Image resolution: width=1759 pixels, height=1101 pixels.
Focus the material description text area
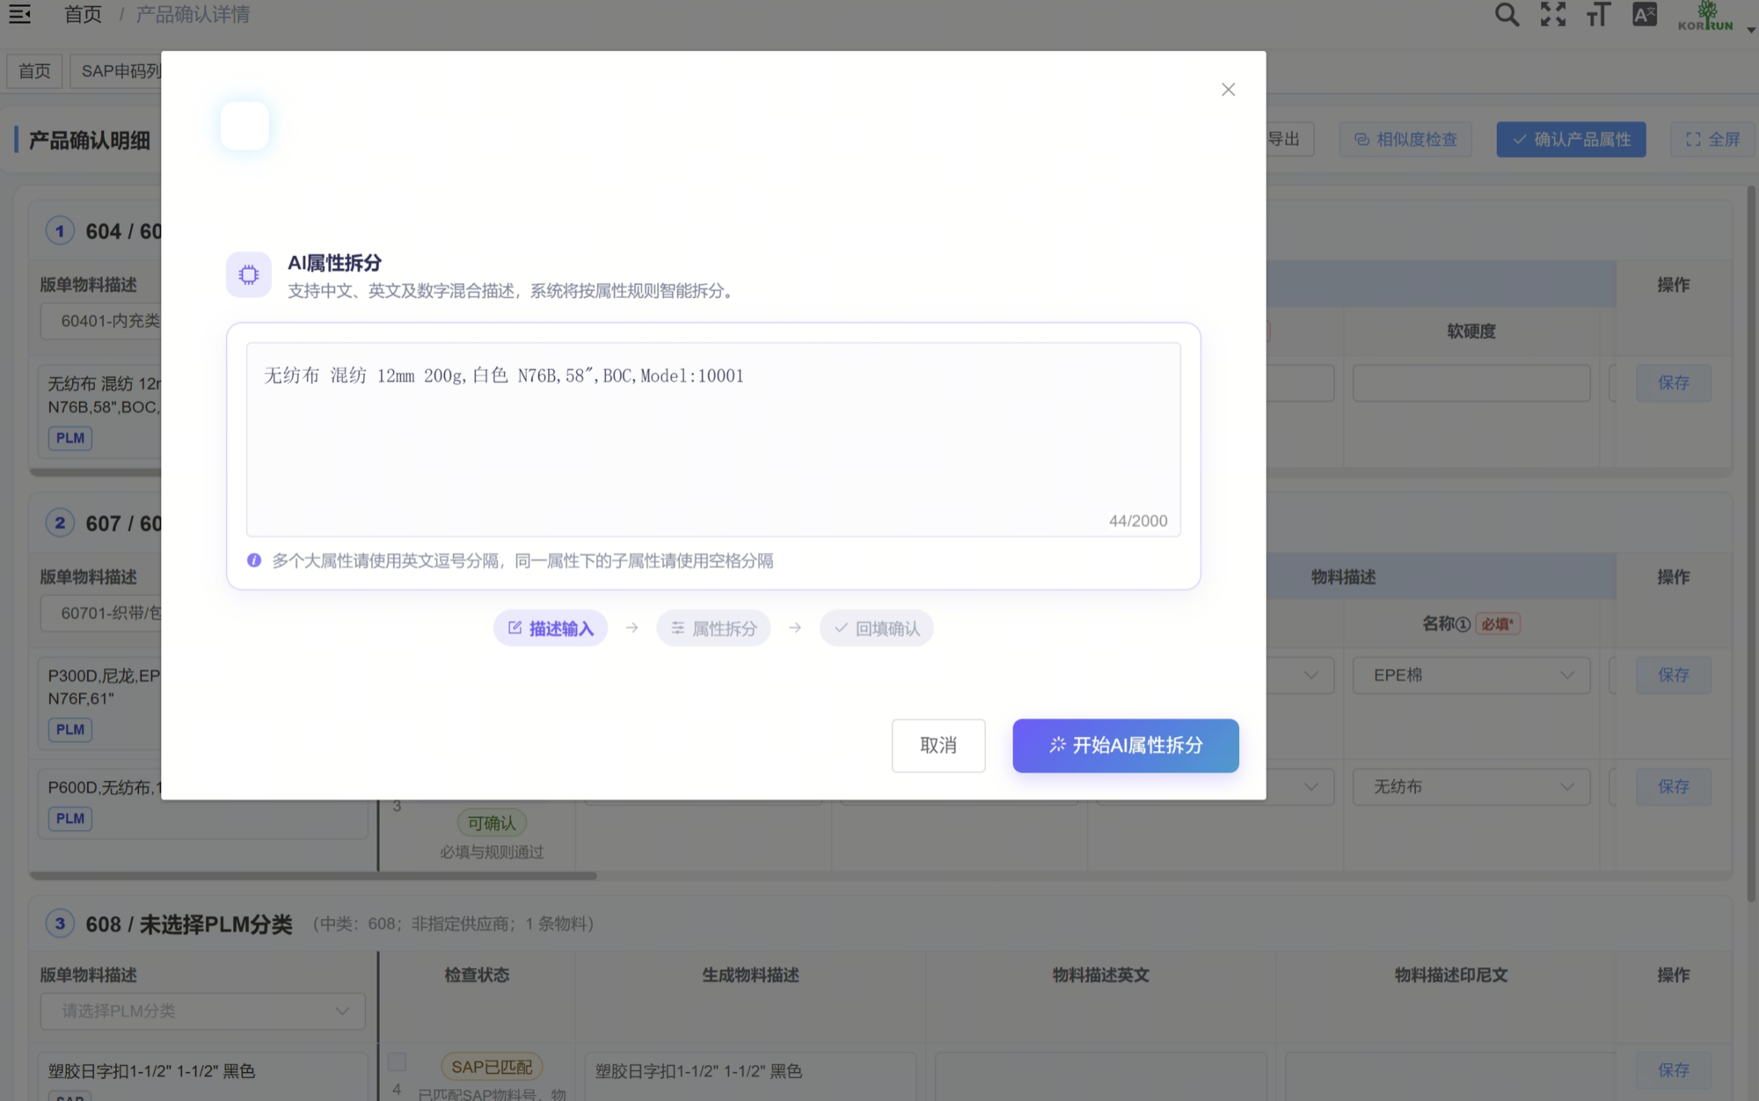pos(713,439)
